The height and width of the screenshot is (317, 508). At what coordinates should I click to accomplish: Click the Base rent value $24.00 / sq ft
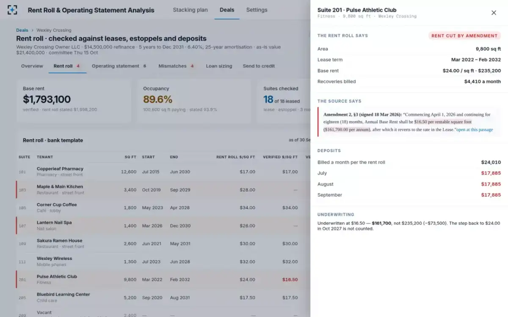472,71
